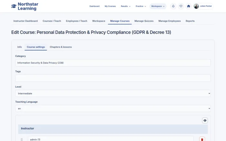The height and width of the screenshot is (141, 226).
Task: Open the Workspace dropdown in top navigation
Action: (x=158, y=6)
